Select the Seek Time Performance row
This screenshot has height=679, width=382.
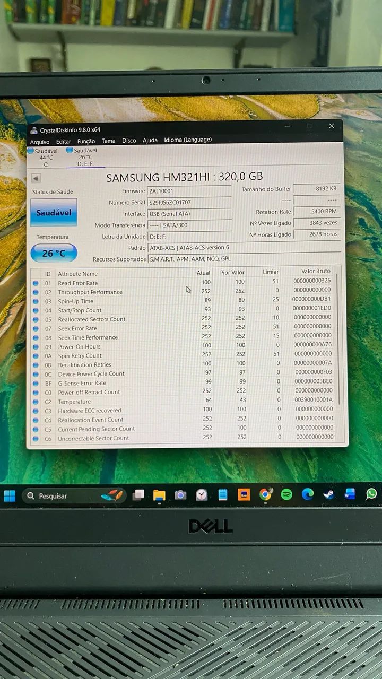[x=183, y=337]
